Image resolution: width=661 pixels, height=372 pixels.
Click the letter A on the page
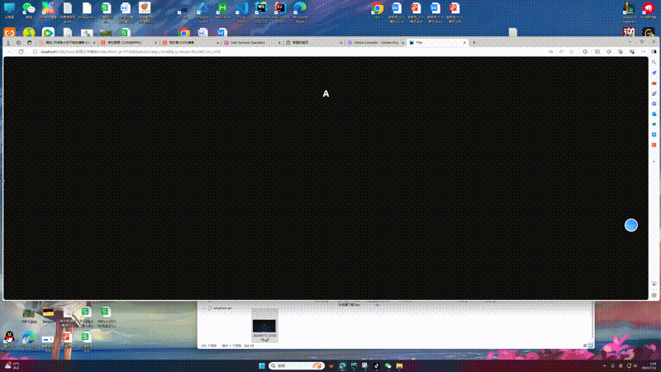point(326,93)
